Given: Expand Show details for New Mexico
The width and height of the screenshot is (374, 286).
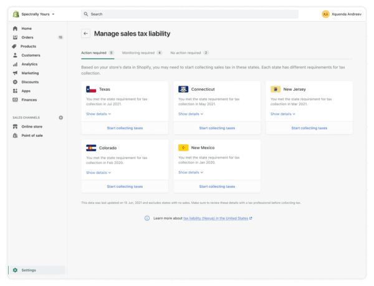Looking at the screenshot, I should coord(191,172).
